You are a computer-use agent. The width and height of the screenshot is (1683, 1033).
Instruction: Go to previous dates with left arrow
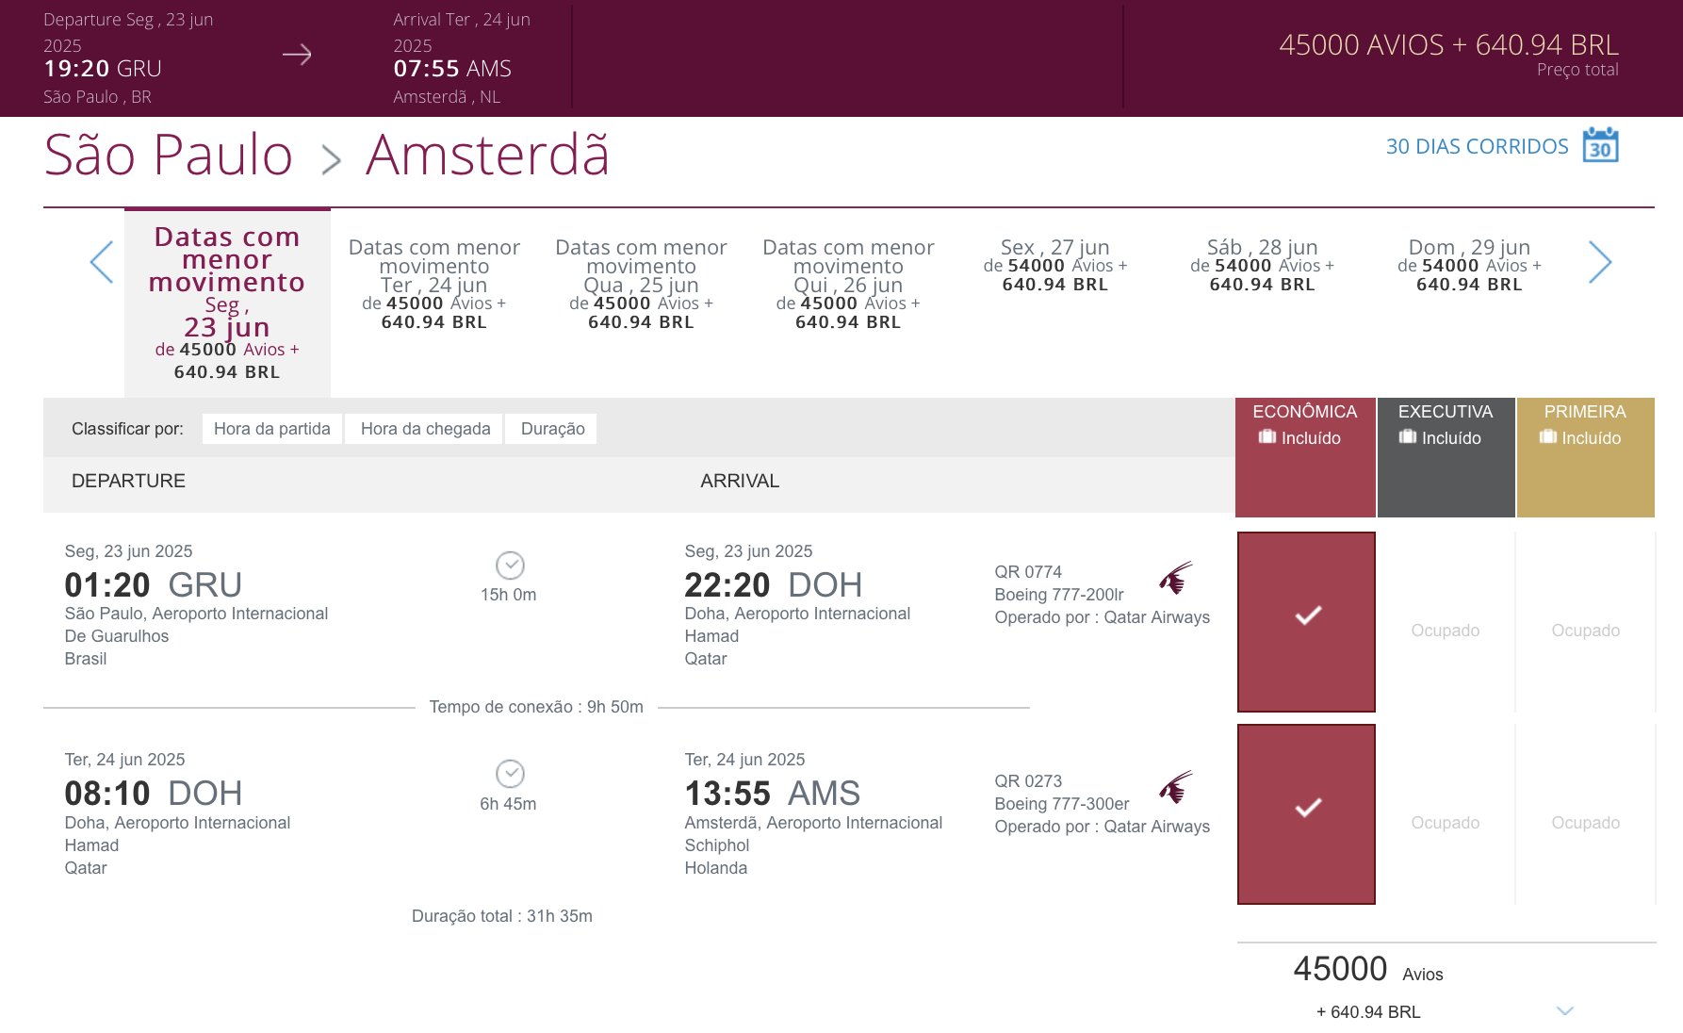tap(102, 262)
